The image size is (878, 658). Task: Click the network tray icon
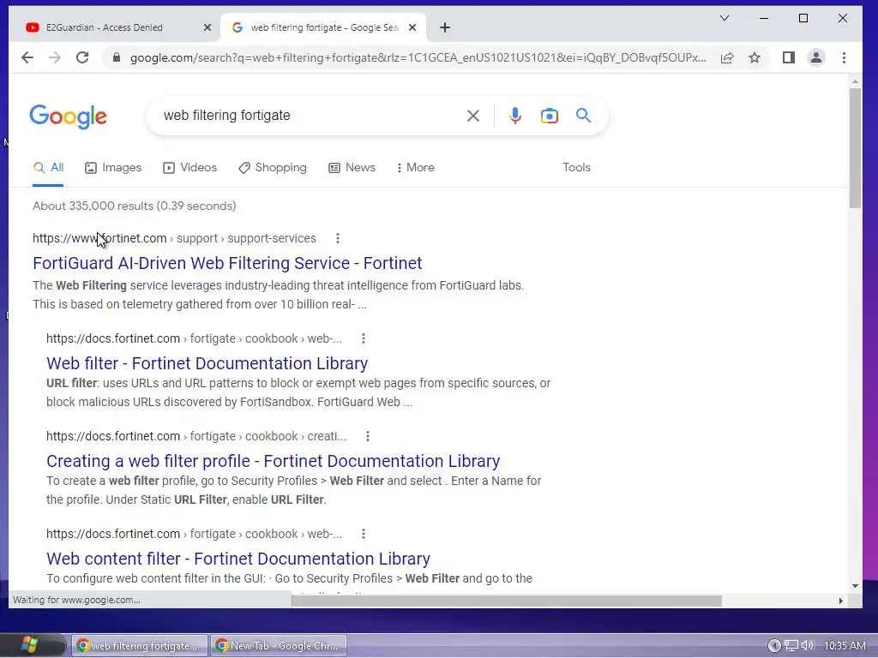[791, 646]
